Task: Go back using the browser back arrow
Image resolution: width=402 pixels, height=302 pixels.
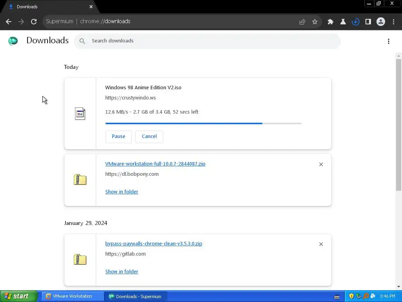Action: (9, 22)
